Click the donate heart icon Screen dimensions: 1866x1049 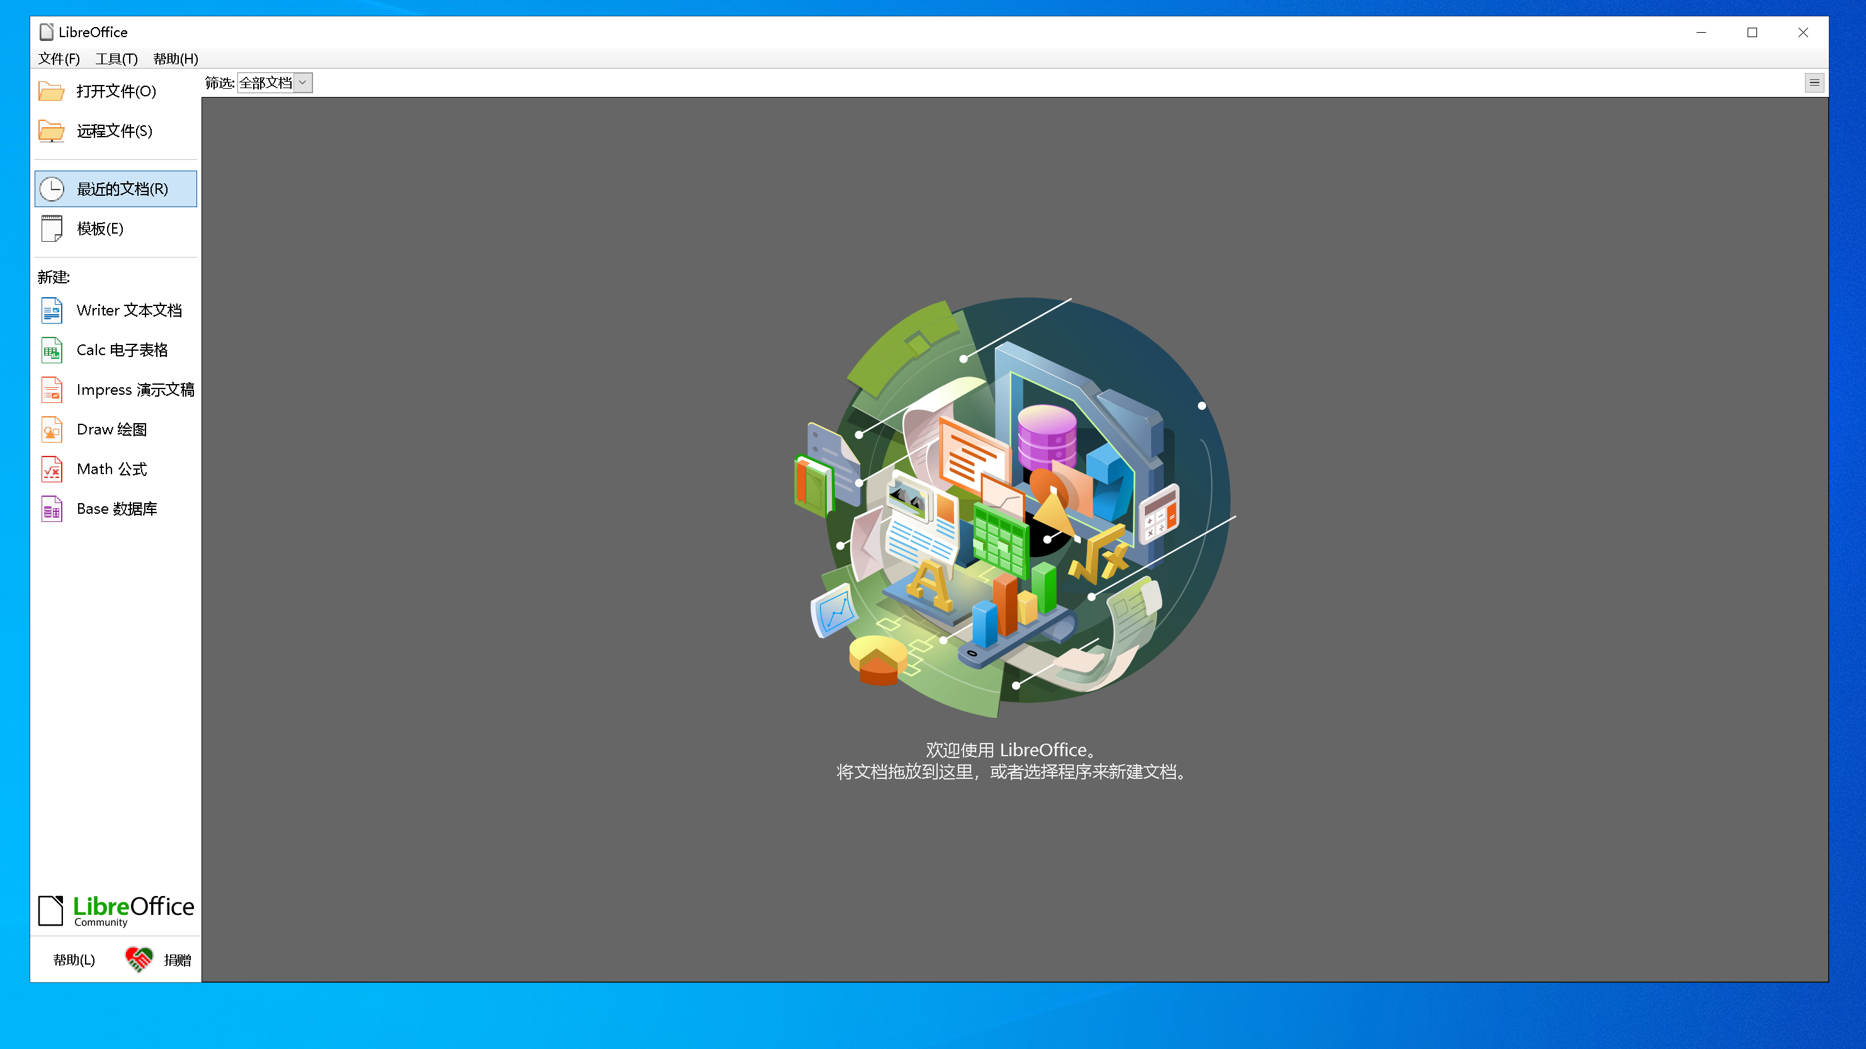[x=139, y=959]
